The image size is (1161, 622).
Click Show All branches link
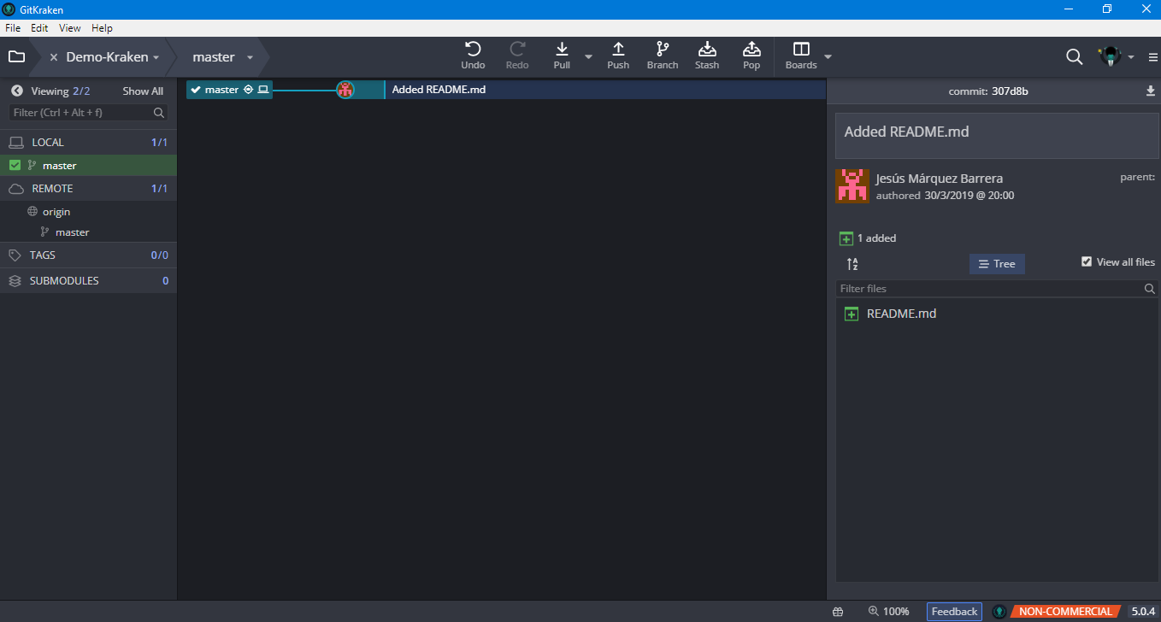143,91
